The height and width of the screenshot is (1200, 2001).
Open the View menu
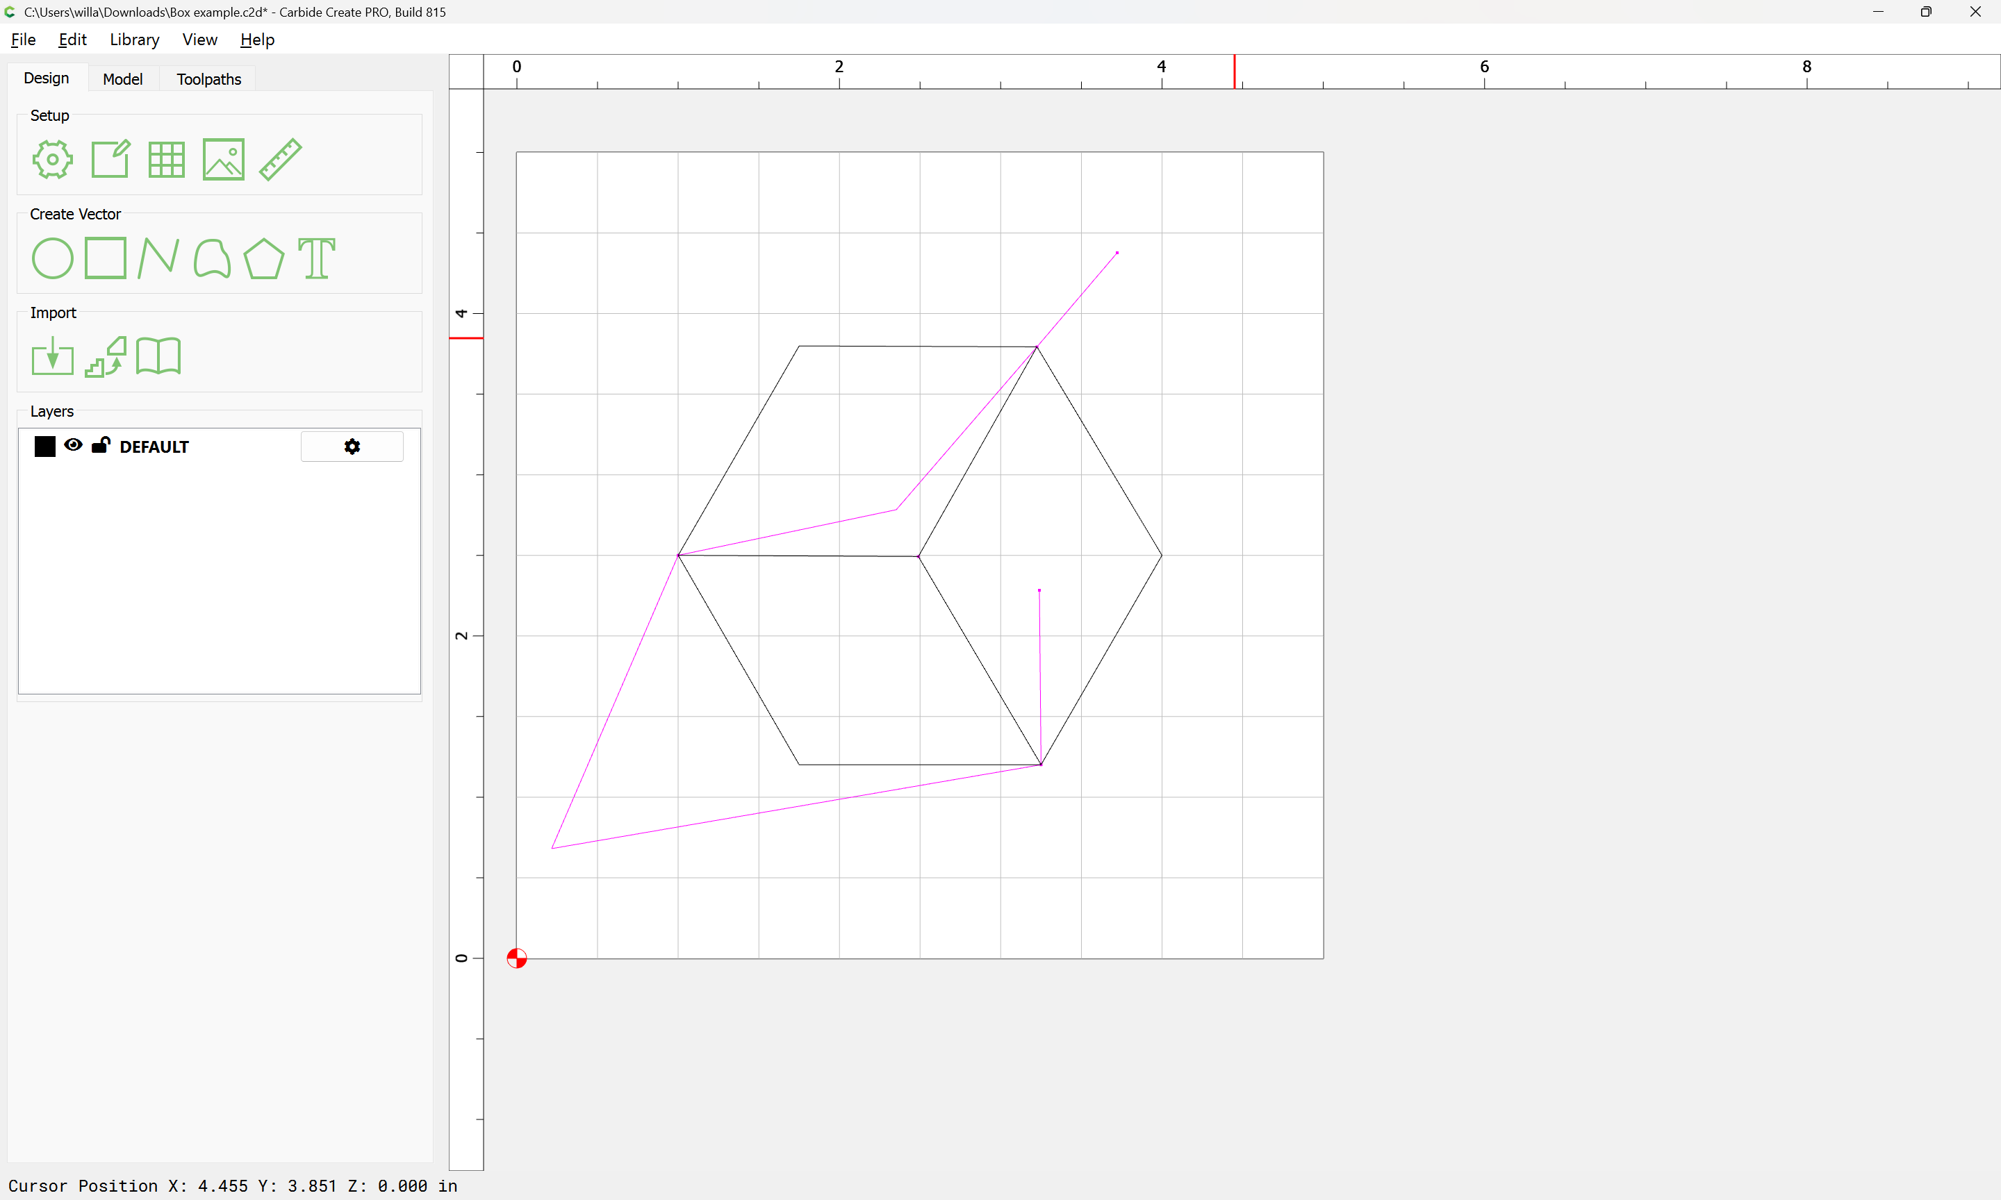tap(200, 40)
